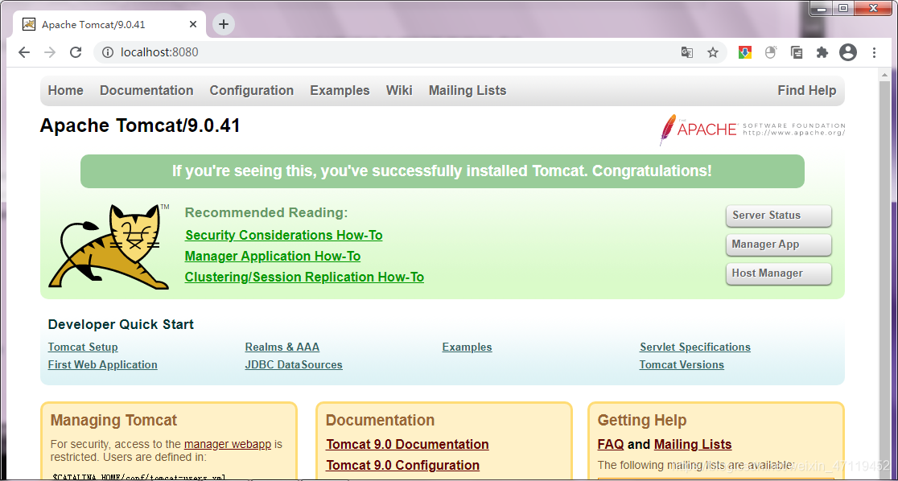Open Chrome three-dot menu
The height and width of the screenshot is (481, 898).
(x=874, y=52)
